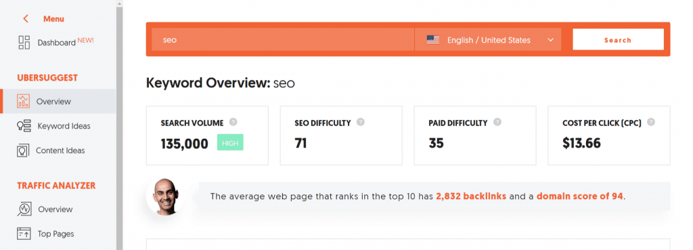Click the Search Volume help icon

[x=233, y=122]
